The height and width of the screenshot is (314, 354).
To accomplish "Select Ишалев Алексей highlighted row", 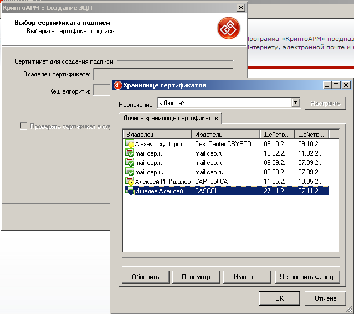I will [227, 191].
